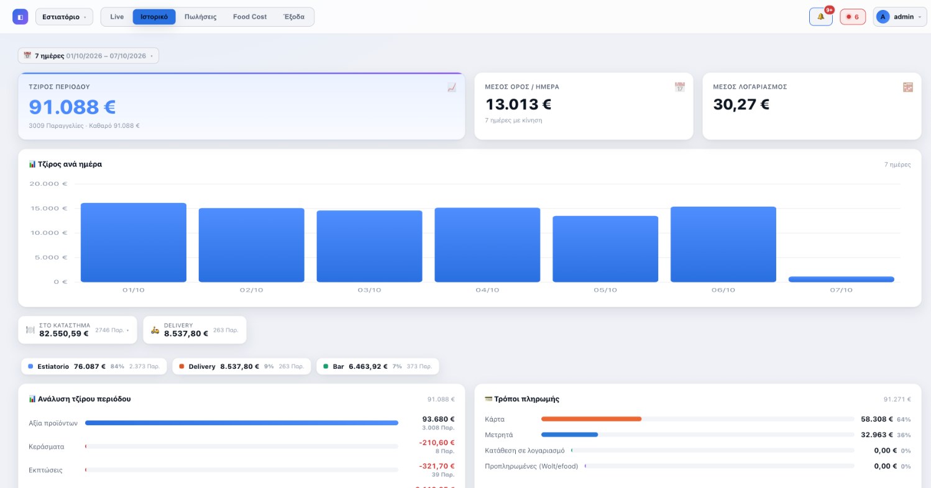The image size is (931, 488).
Task: Click the bar chart icon beside Τζίρος ανά ημέρα
Action: (x=32, y=165)
